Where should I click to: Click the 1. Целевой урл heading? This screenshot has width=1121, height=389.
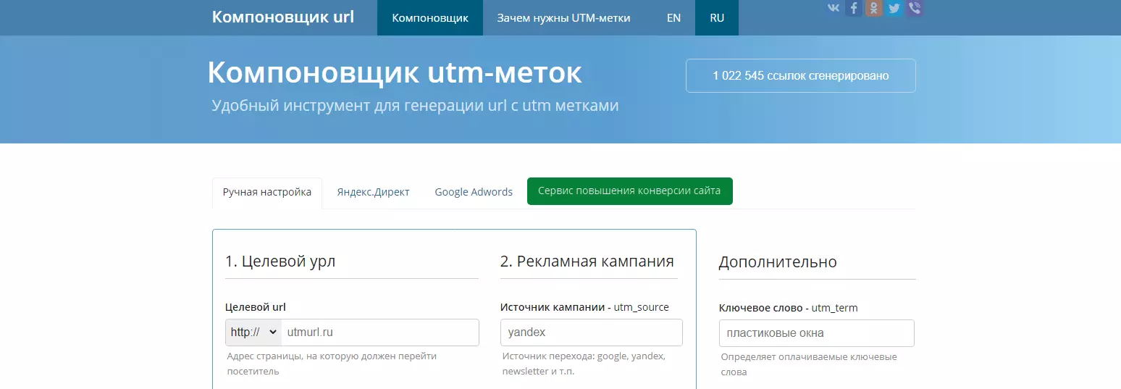click(x=280, y=262)
